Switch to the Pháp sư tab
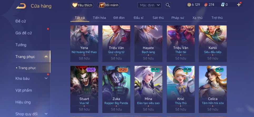 tap(178, 18)
